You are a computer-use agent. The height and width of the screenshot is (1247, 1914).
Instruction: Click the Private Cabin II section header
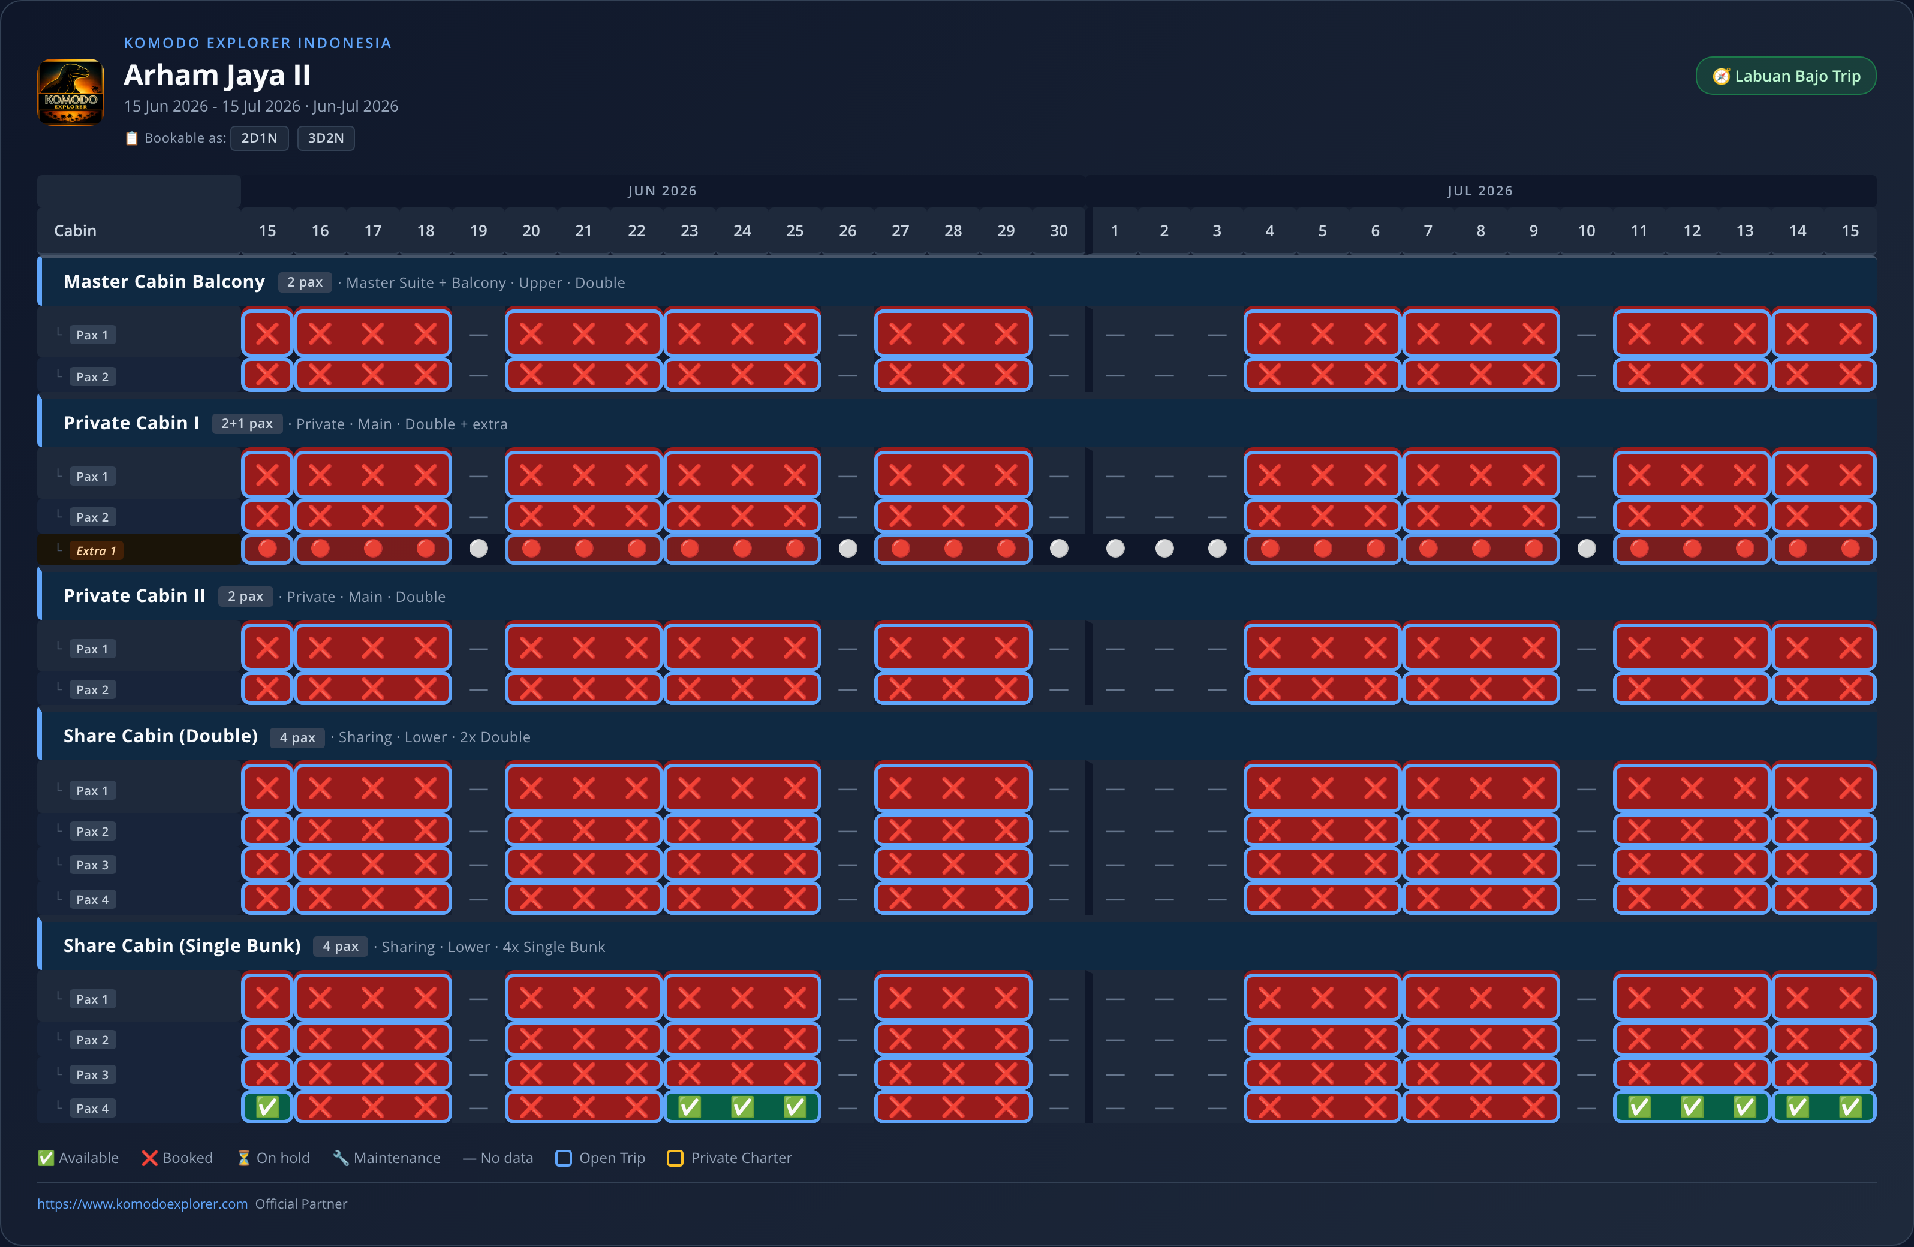pos(957,597)
